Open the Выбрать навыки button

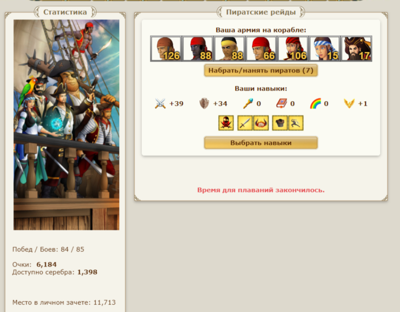(261, 143)
